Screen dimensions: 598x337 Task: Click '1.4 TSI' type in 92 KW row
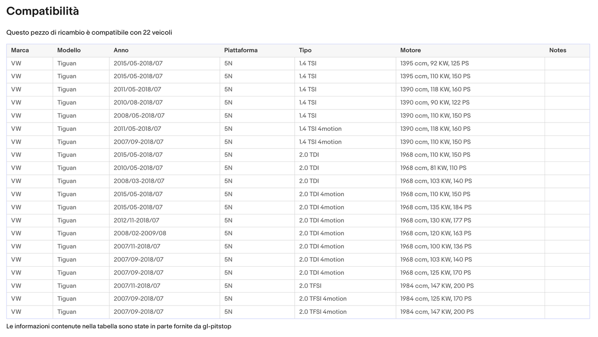pyautogui.click(x=308, y=63)
